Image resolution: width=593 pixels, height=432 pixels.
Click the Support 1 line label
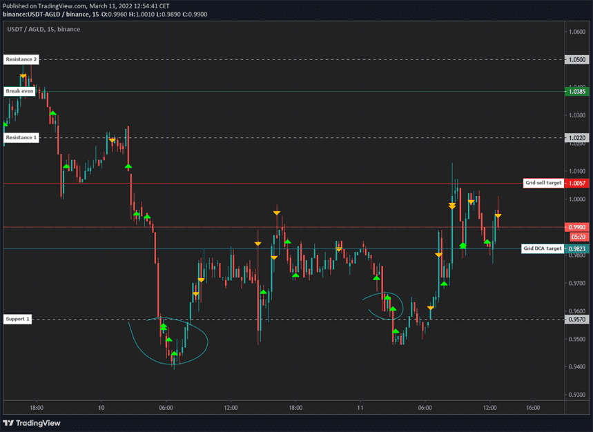pyautogui.click(x=17, y=319)
